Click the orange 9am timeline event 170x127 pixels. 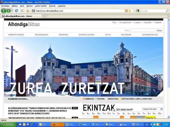[96, 117]
